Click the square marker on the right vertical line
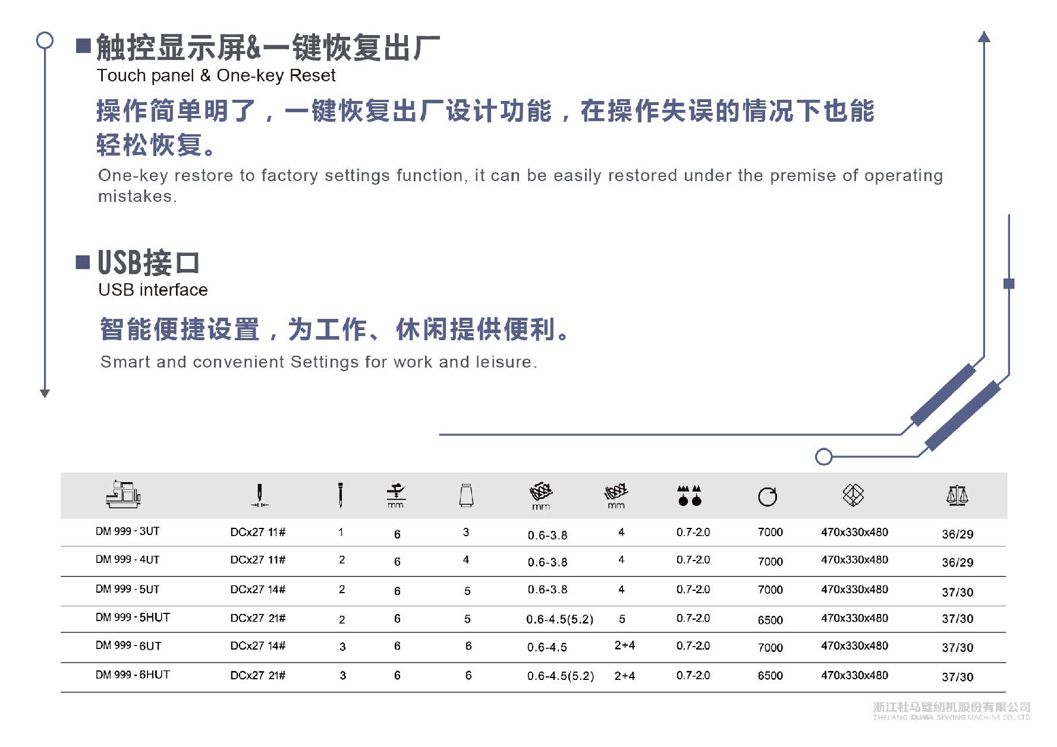The width and height of the screenshot is (1057, 747). [x=1008, y=283]
